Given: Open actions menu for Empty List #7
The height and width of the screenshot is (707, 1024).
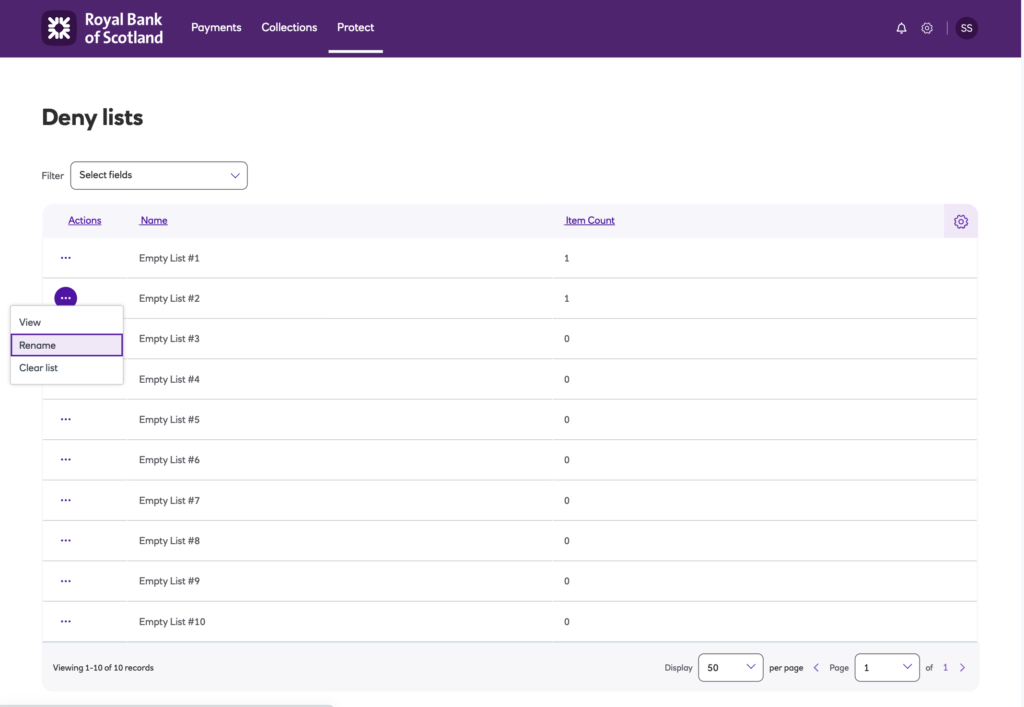Looking at the screenshot, I should pyautogui.click(x=66, y=500).
